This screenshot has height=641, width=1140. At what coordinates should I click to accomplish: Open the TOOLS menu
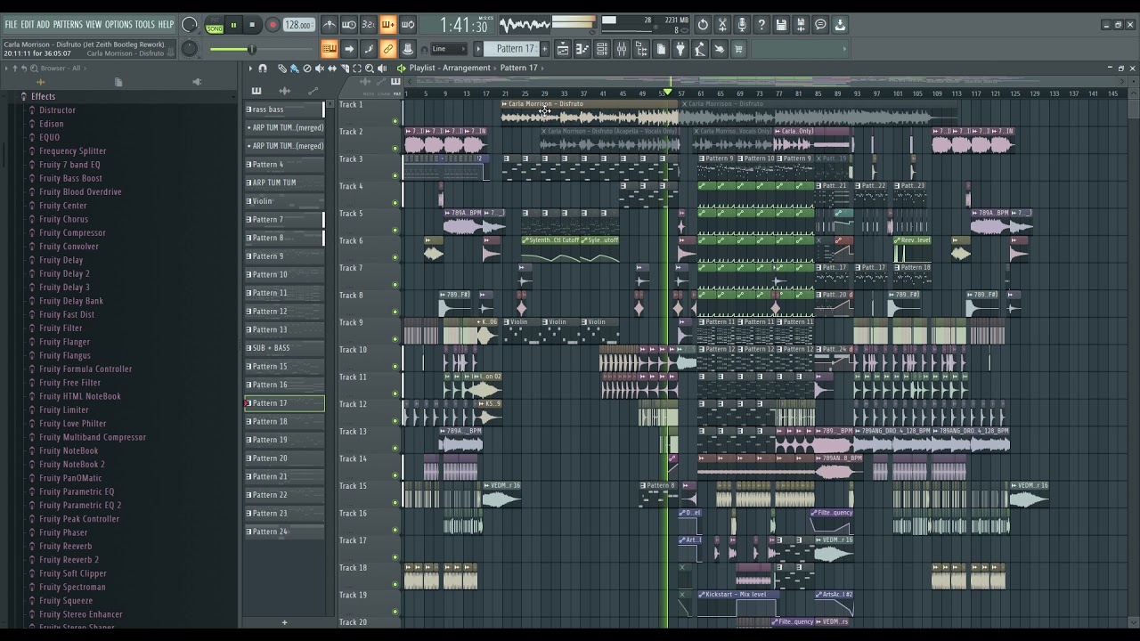(144, 24)
